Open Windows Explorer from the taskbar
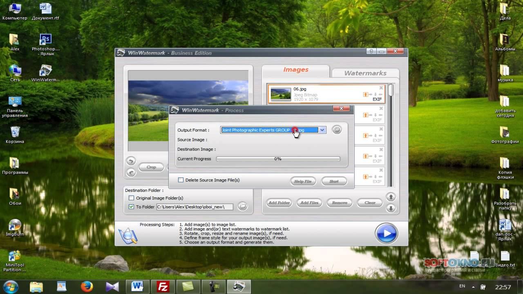This screenshot has height=294, width=523. 36,286
